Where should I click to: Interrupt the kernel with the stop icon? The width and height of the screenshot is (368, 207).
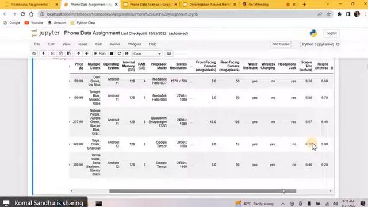pos(112,53)
